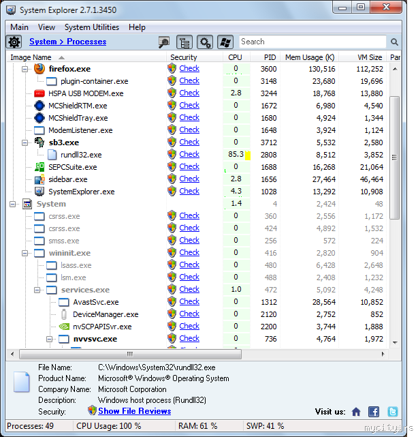418x437 pixels.
Task: Click the find process magnifier toolbar icon
Action: point(164,42)
